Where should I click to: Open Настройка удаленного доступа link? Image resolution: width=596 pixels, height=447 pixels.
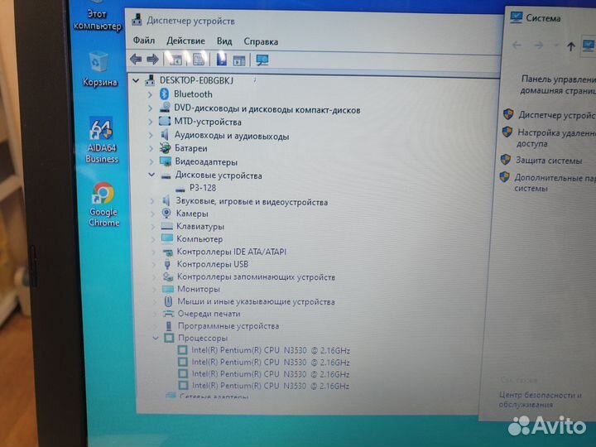tap(556, 138)
